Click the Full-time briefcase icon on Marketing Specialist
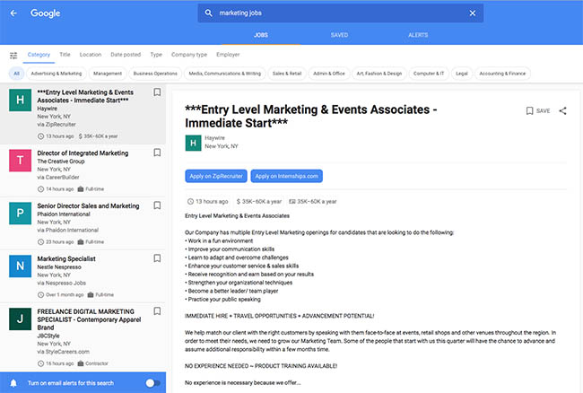The image size is (583, 393). coord(91,295)
